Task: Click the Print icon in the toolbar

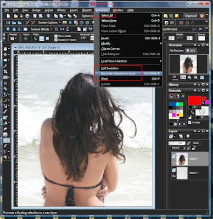Action: (x=27, y=16)
